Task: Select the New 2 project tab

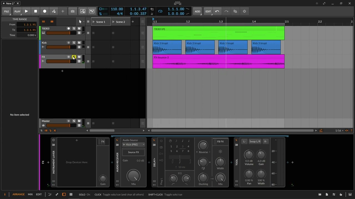Action: click(x=11, y=3)
